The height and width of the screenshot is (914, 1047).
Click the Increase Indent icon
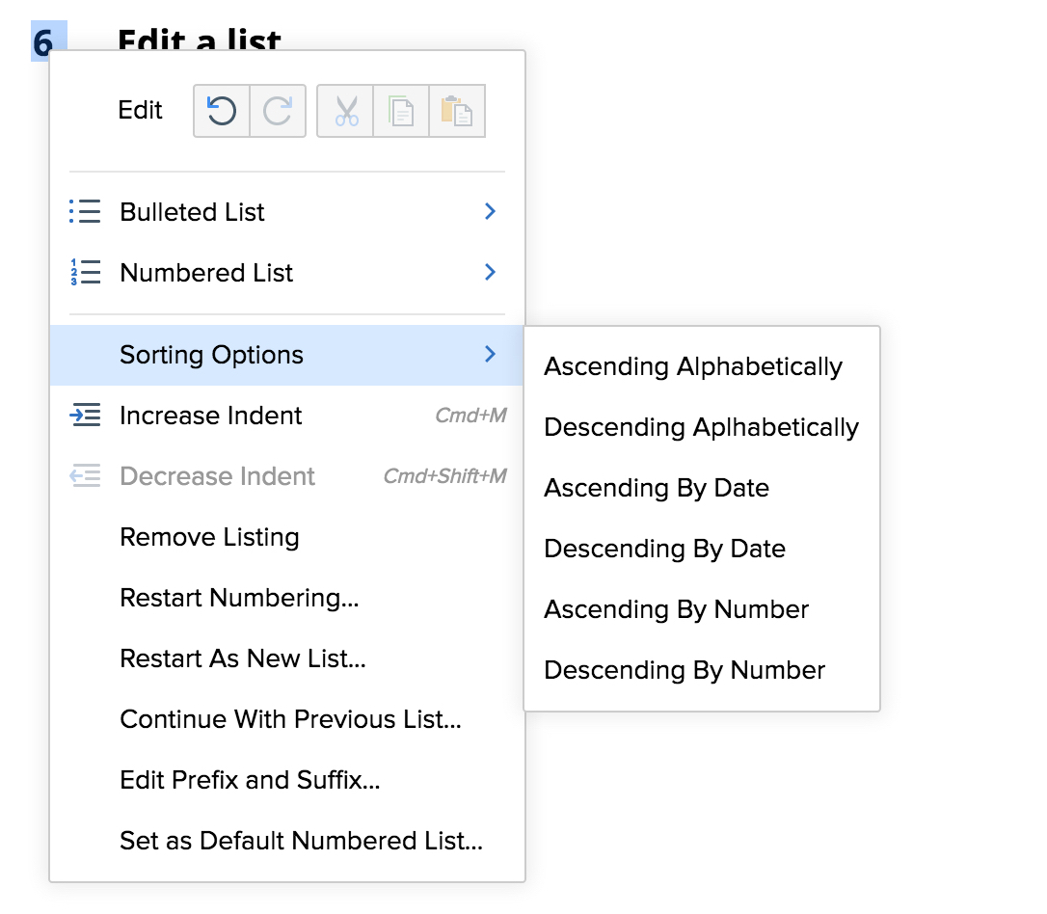[x=85, y=416]
